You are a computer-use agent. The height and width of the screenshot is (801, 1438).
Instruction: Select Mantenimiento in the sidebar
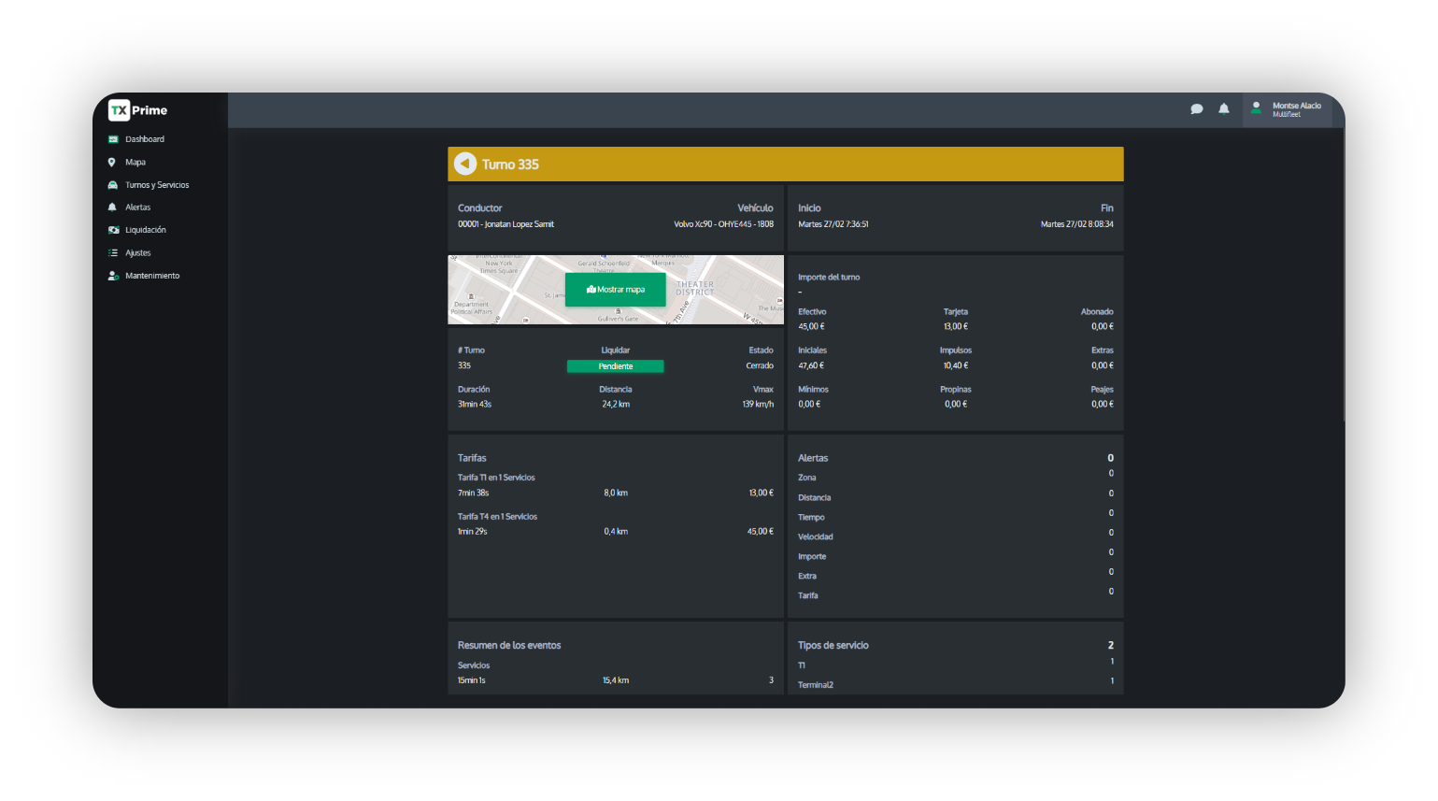[x=152, y=276]
